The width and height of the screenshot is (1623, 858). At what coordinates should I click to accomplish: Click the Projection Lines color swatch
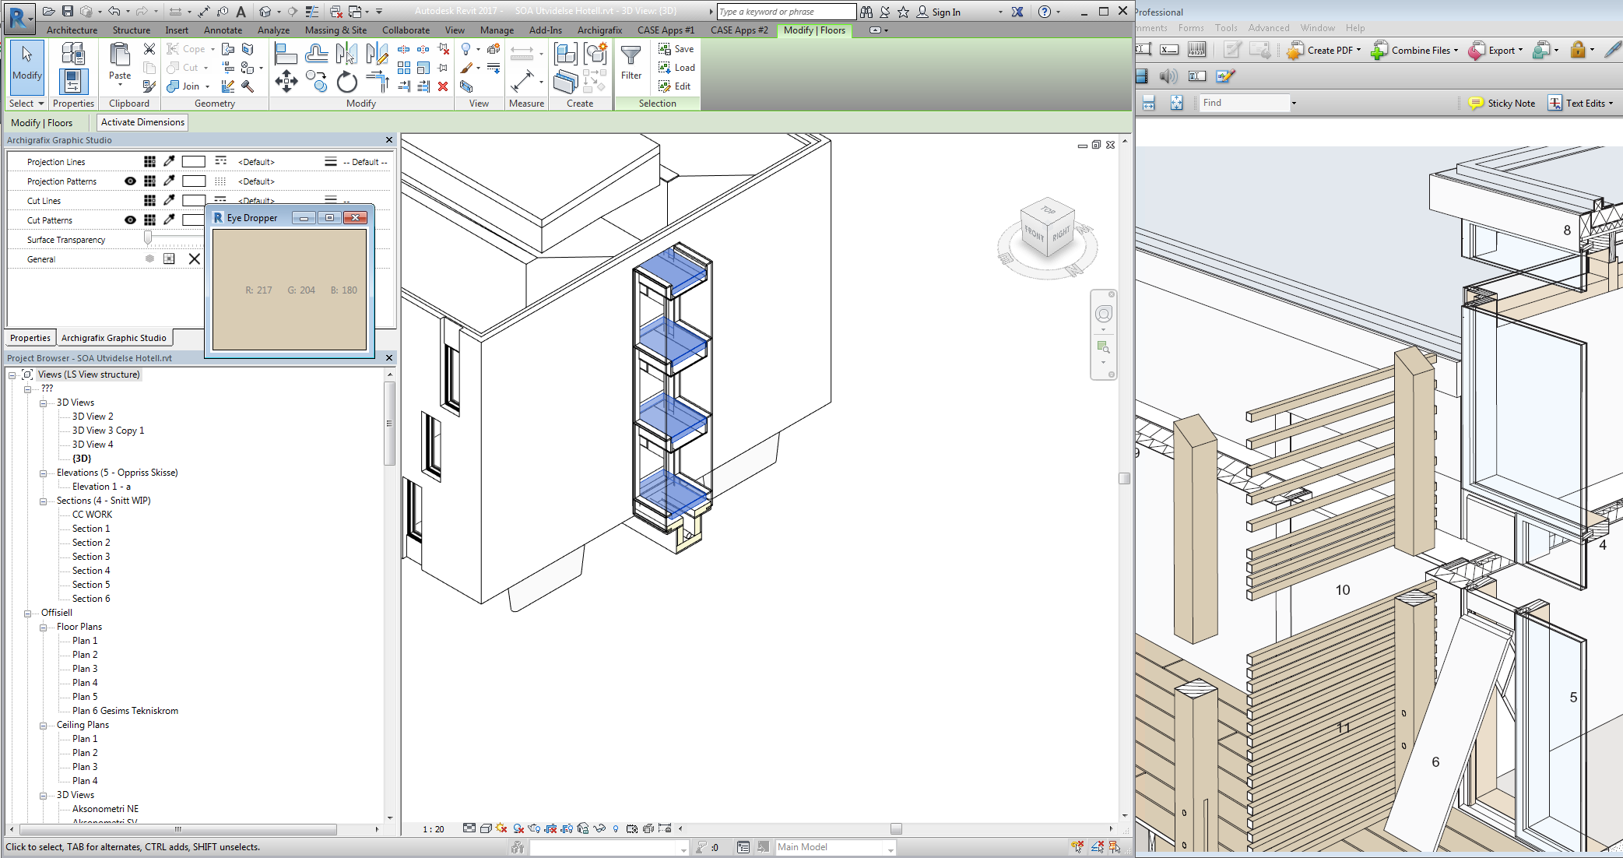[x=193, y=161]
